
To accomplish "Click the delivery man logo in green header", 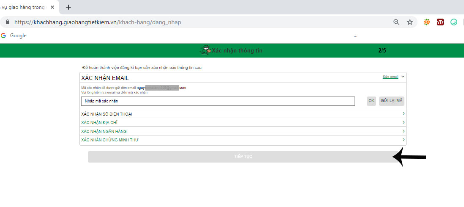I will 205,50.
